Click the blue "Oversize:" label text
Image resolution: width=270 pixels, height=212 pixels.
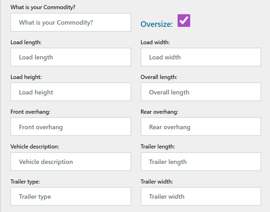click(157, 24)
